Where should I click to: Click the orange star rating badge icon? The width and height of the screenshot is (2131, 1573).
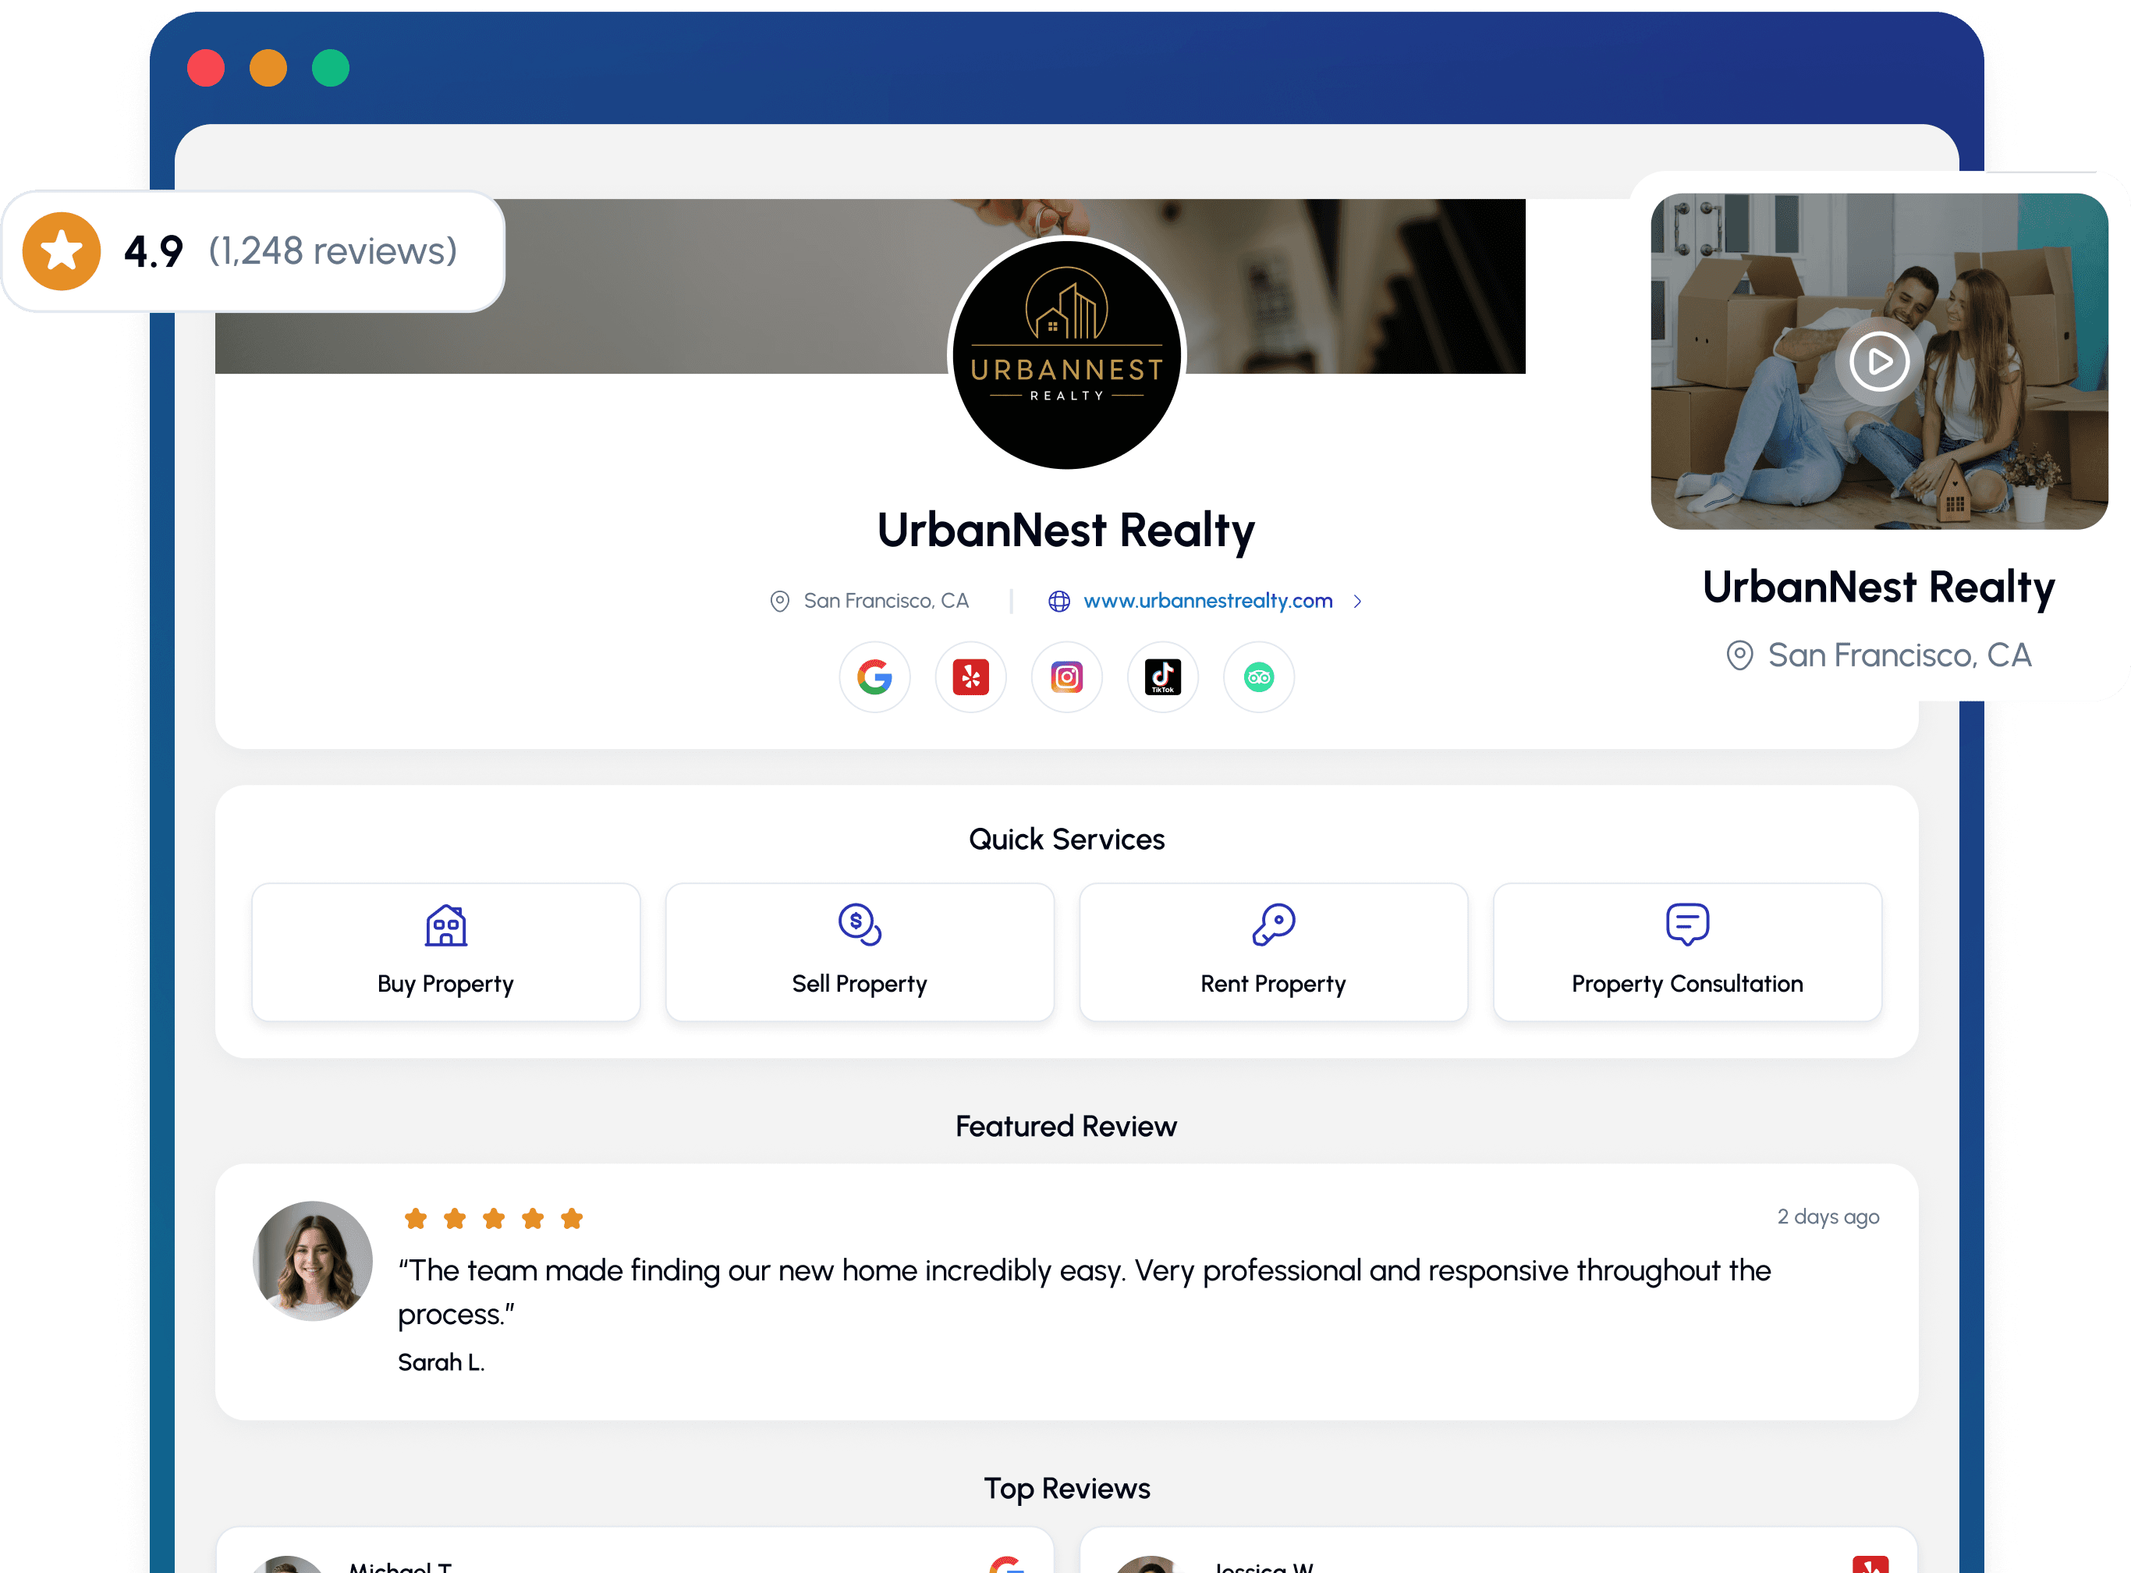pyautogui.click(x=62, y=251)
